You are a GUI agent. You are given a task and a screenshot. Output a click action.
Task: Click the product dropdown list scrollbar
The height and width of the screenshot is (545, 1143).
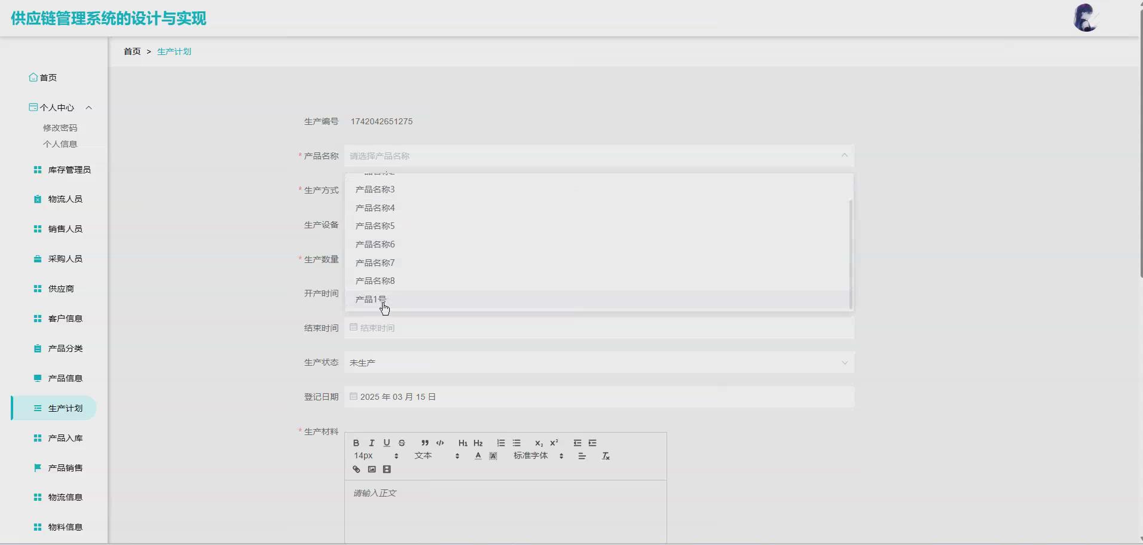[x=851, y=254]
